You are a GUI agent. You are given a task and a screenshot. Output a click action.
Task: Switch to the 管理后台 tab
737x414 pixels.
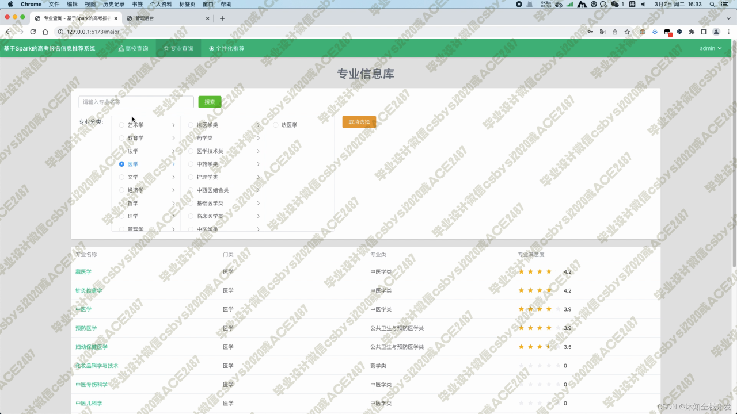pos(168,18)
